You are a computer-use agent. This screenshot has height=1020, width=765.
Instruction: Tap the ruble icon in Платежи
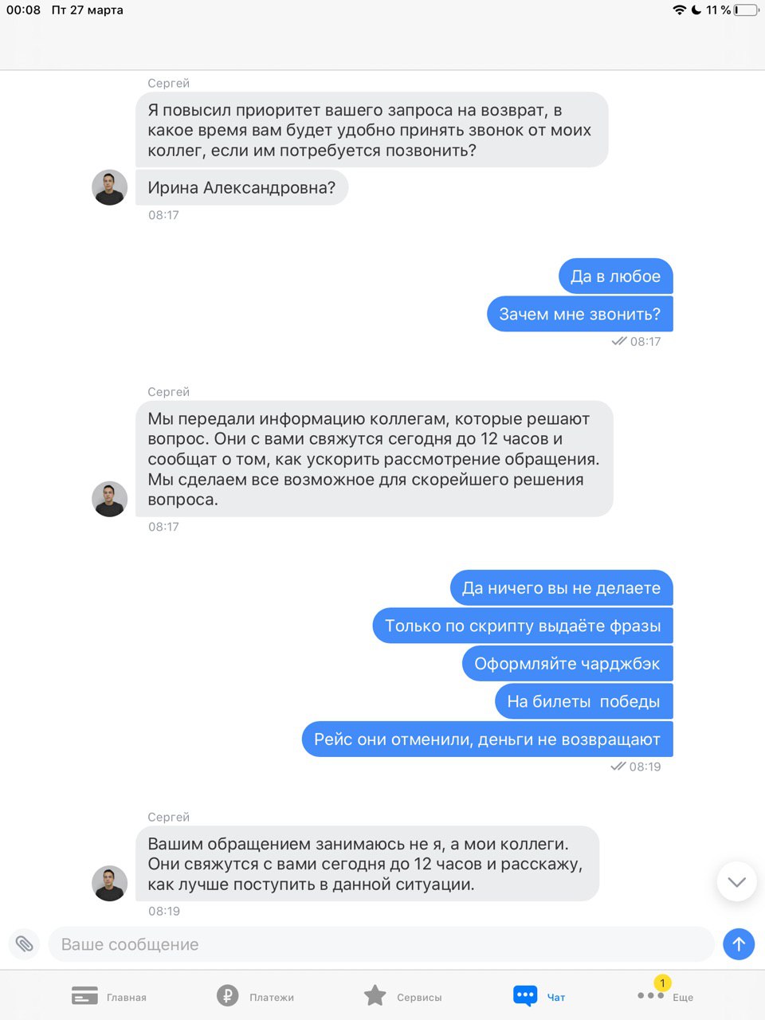(228, 995)
